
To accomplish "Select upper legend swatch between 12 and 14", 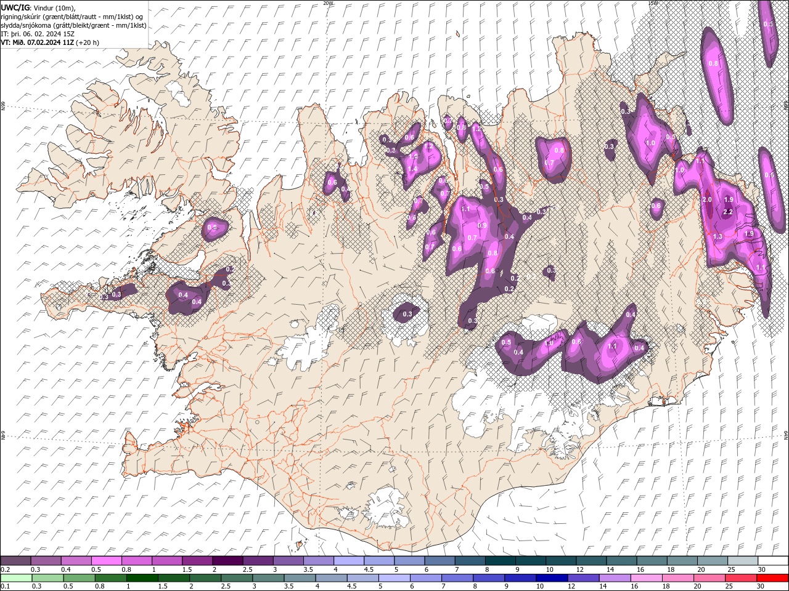I will tap(591, 561).
